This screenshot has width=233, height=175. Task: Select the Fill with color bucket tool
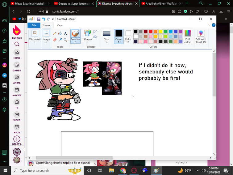click(60, 33)
